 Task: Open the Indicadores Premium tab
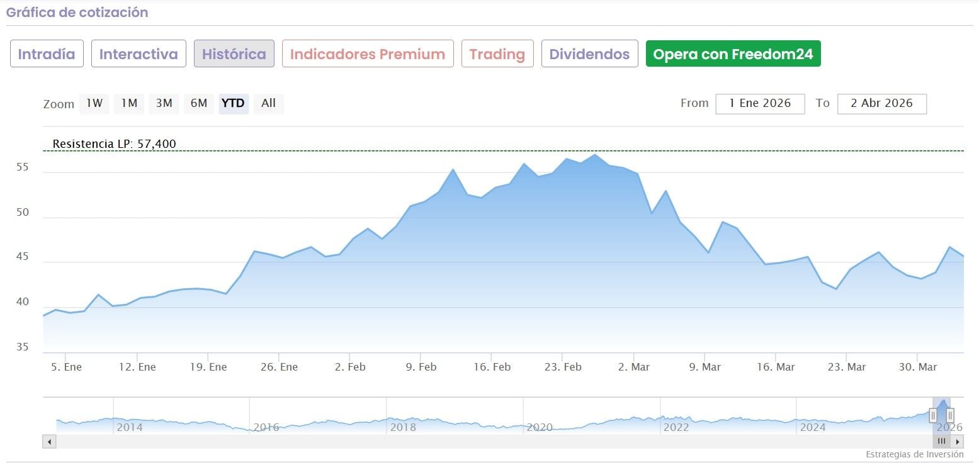(368, 54)
